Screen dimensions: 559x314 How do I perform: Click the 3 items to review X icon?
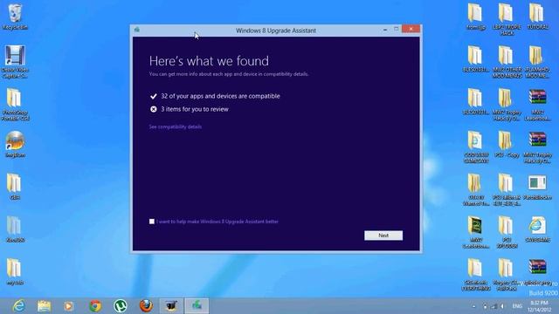(154, 109)
